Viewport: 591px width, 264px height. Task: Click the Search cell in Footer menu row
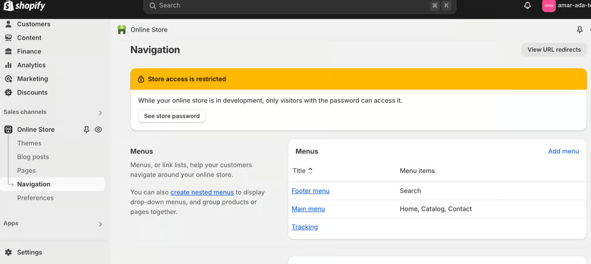click(x=410, y=191)
